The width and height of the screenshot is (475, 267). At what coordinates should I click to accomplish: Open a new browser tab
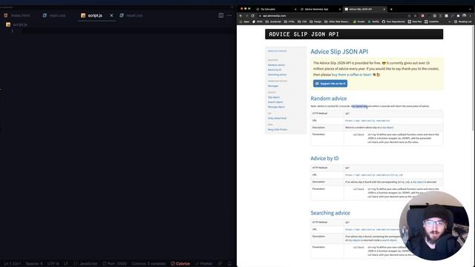point(391,10)
